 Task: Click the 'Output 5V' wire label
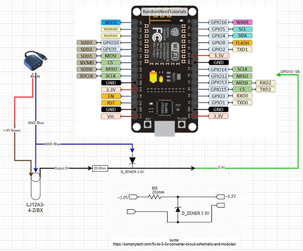click(x=62, y=168)
